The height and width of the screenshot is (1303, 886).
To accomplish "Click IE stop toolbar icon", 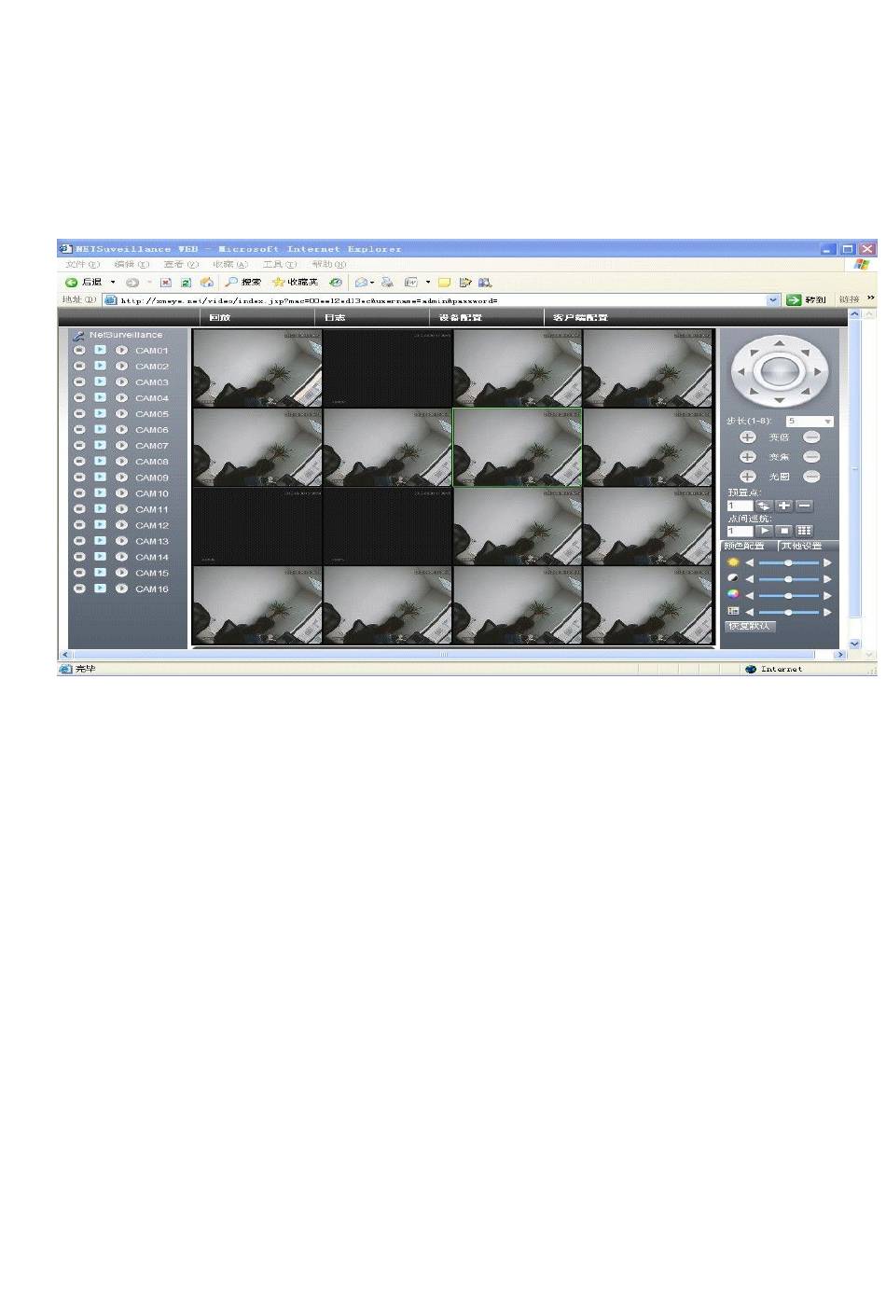I will (x=166, y=282).
